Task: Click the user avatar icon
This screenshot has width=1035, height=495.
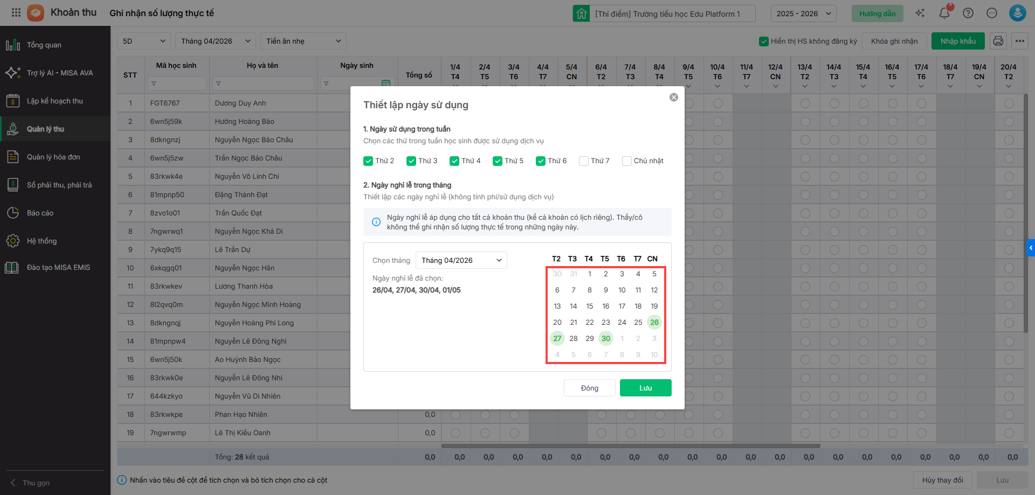Action: point(1017,13)
